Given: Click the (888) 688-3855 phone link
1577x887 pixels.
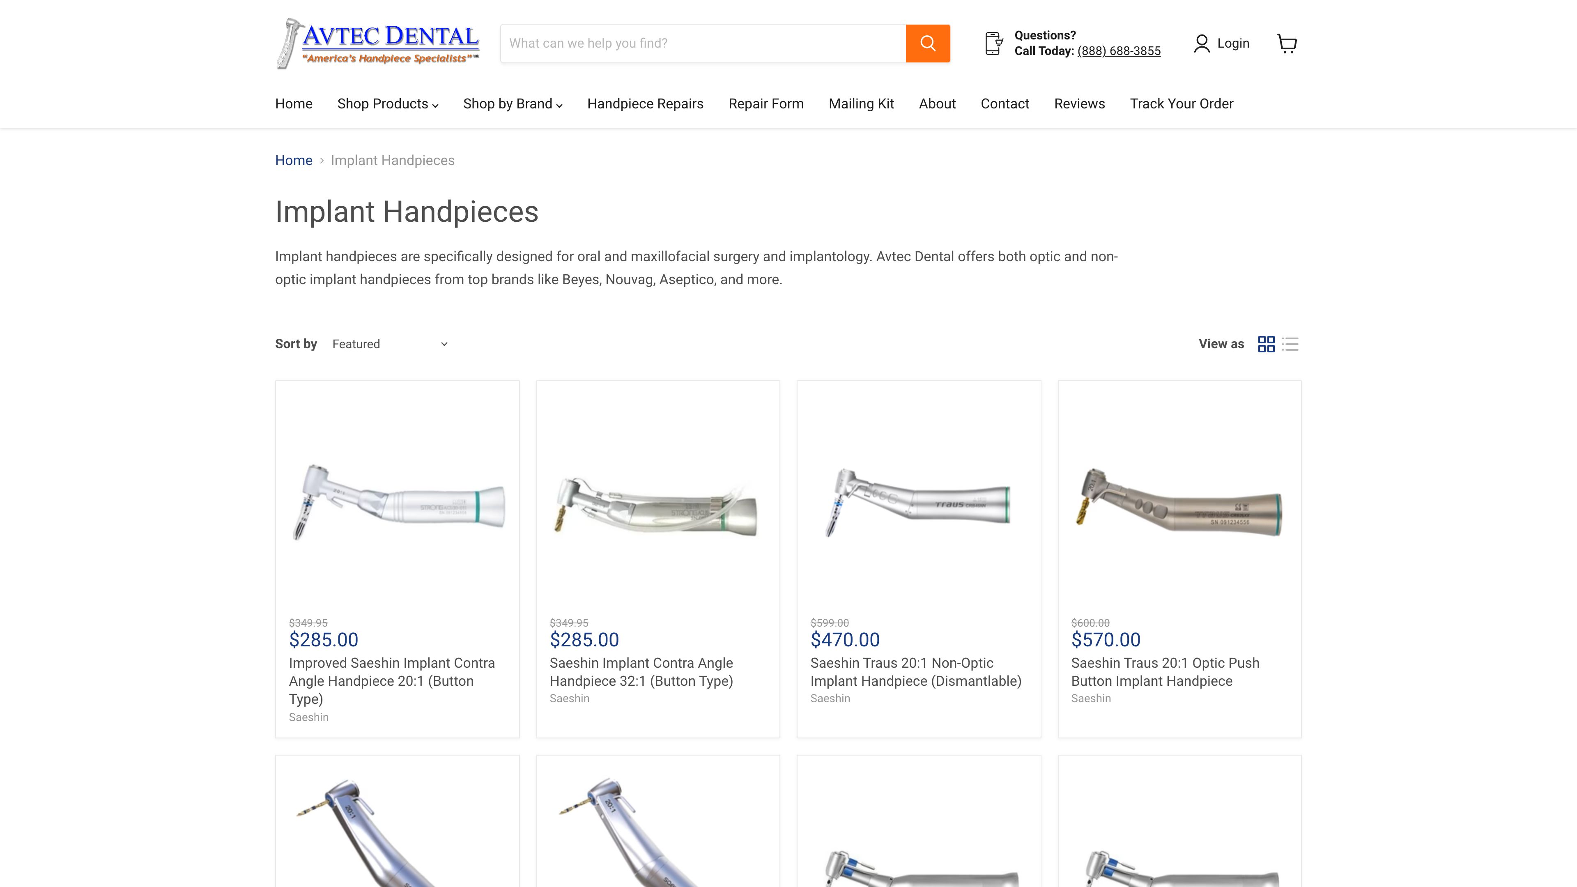Looking at the screenshot, I should (1118, 51).
